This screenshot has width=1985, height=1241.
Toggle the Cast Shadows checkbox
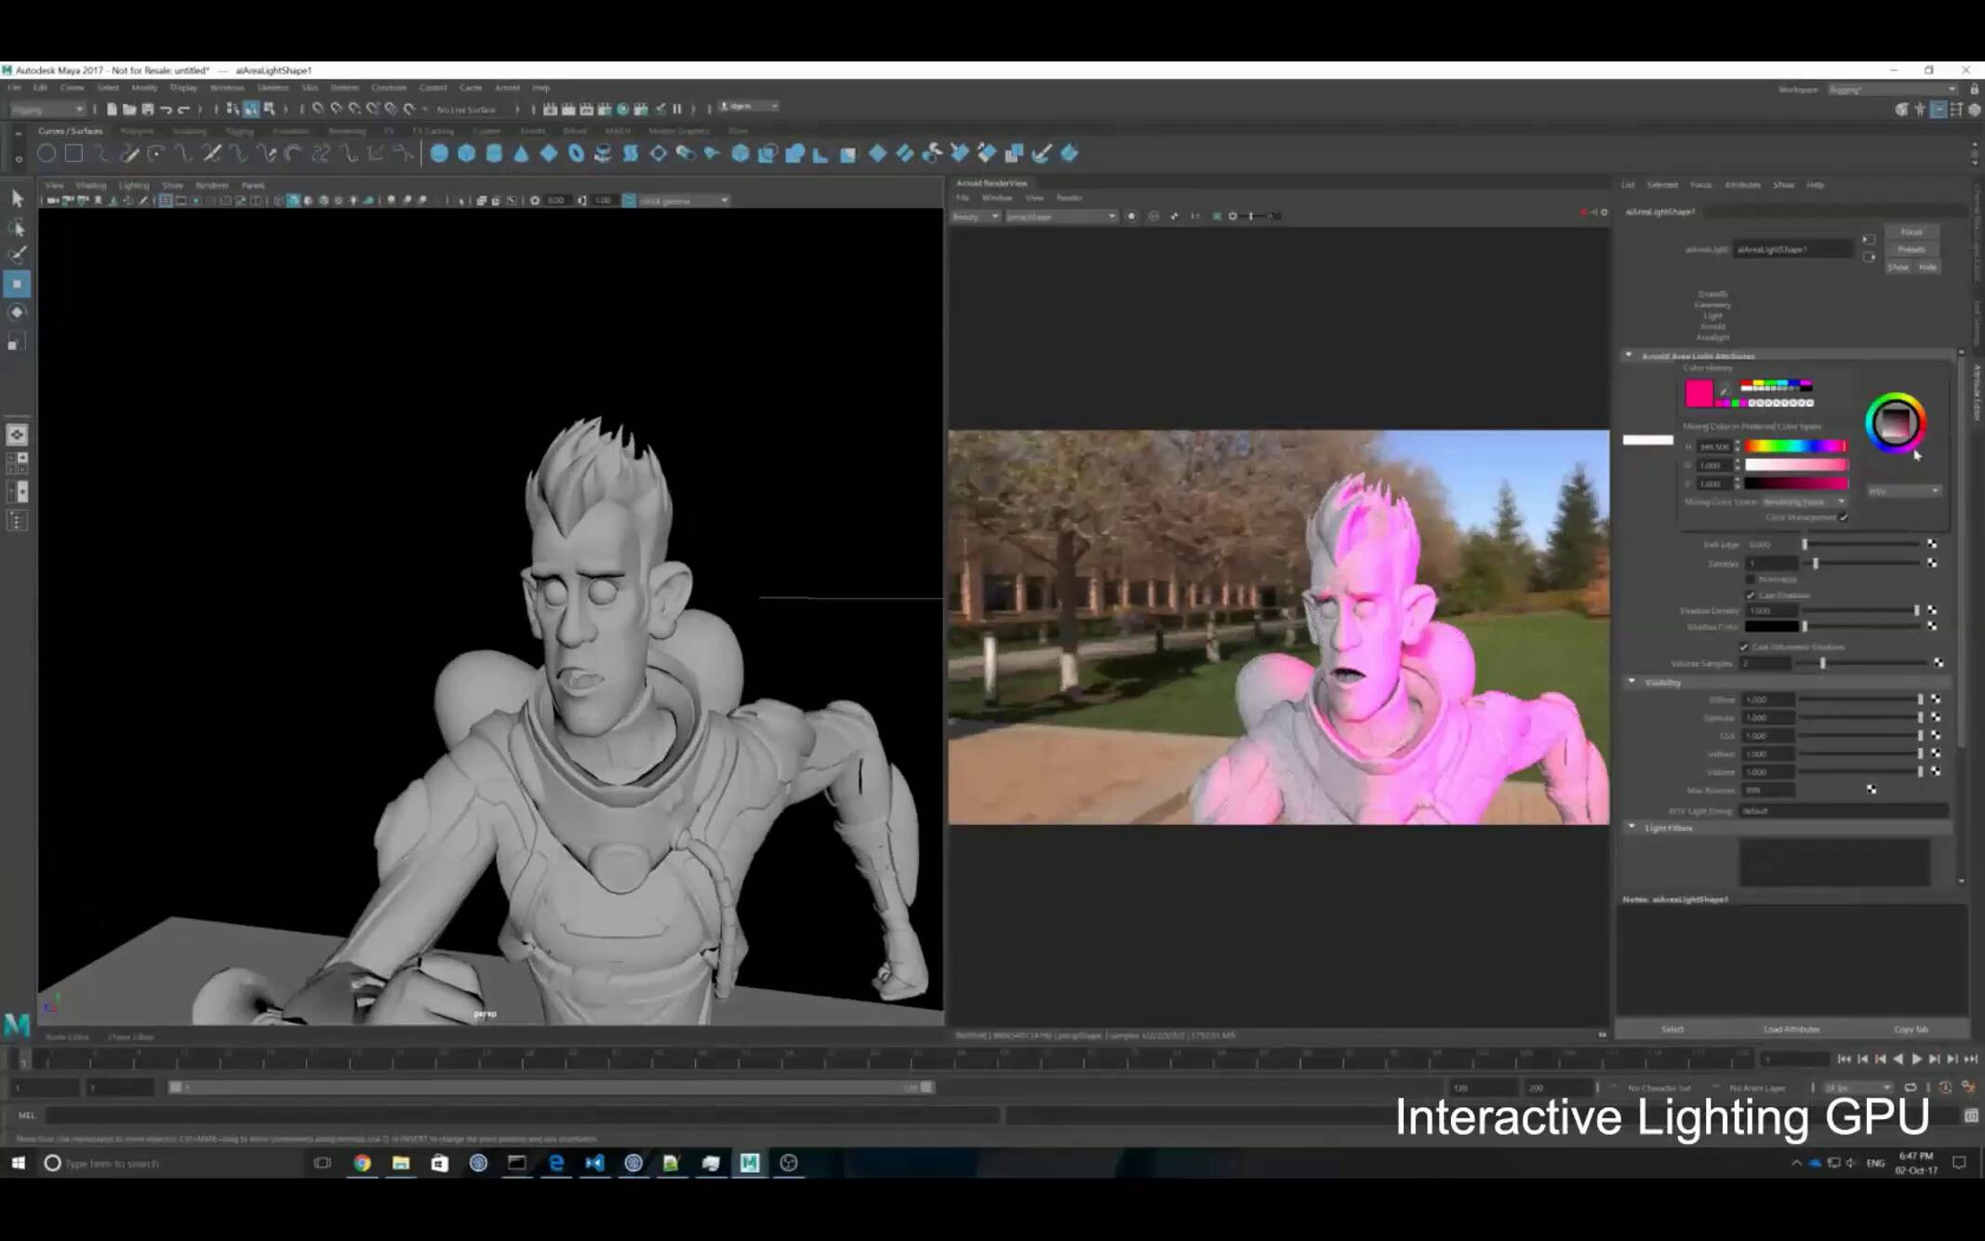click(1751, 595)
